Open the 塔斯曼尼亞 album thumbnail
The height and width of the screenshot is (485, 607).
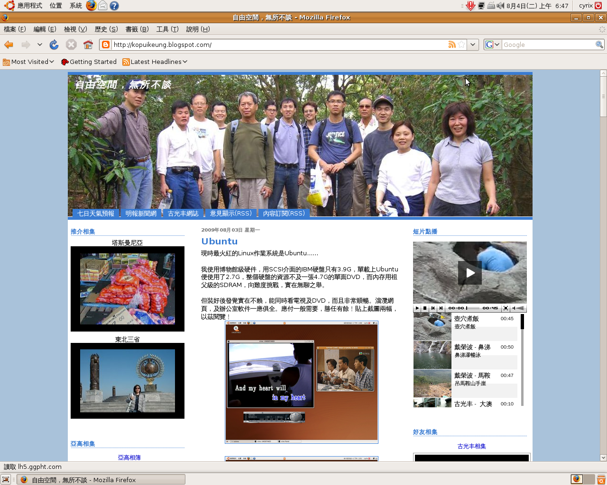coord(128,289)
